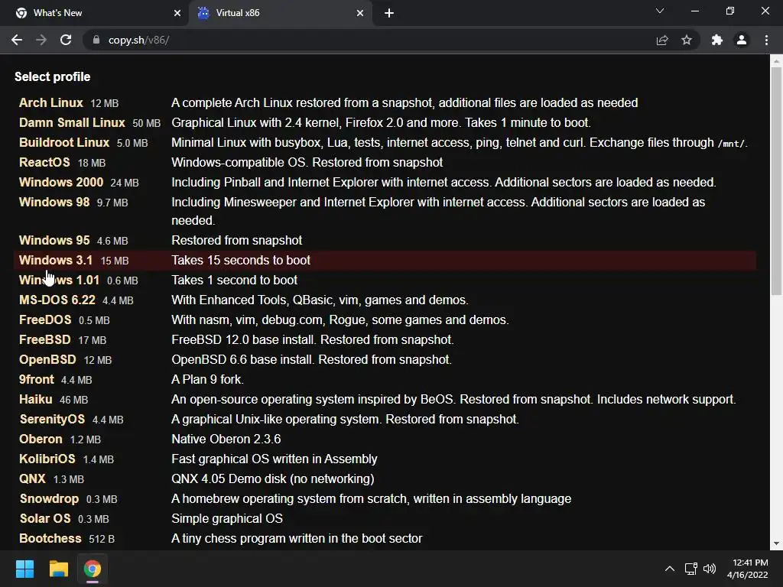Open network status in system tray

pos(691,569)
